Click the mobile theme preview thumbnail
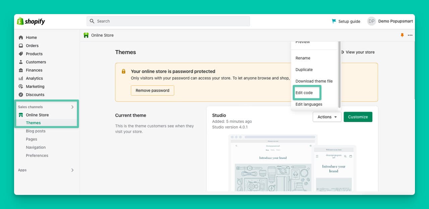This screenshot has width=429, height=209. 334,168
